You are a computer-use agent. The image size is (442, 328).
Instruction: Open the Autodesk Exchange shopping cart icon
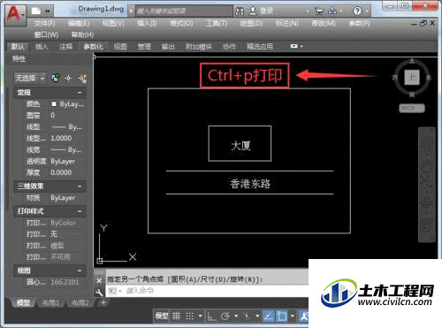[x=319, y=11]
